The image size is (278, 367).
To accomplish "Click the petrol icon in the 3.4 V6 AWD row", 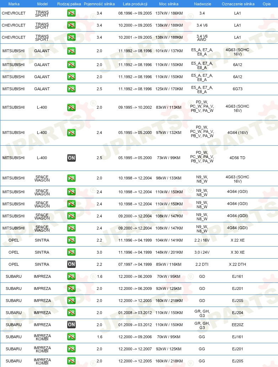I will pyautogui.click(x=71, y=37).
